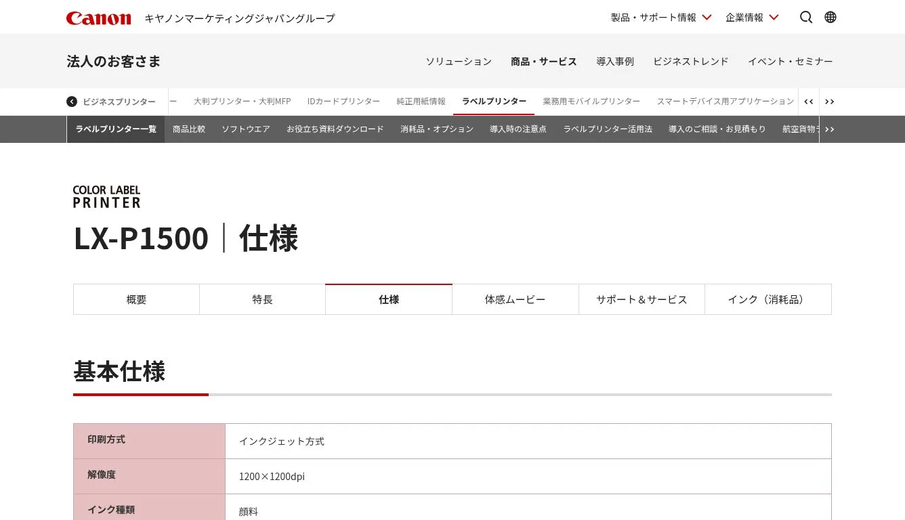Go to スマートデバイス用アプリケーション category
905x520 pixels.
pyautogui.click(x=725, y=102)
